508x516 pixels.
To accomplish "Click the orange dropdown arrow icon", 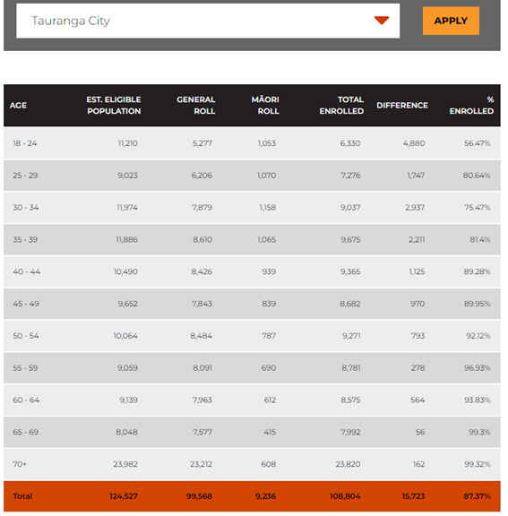I will click(x=382, y=21).
